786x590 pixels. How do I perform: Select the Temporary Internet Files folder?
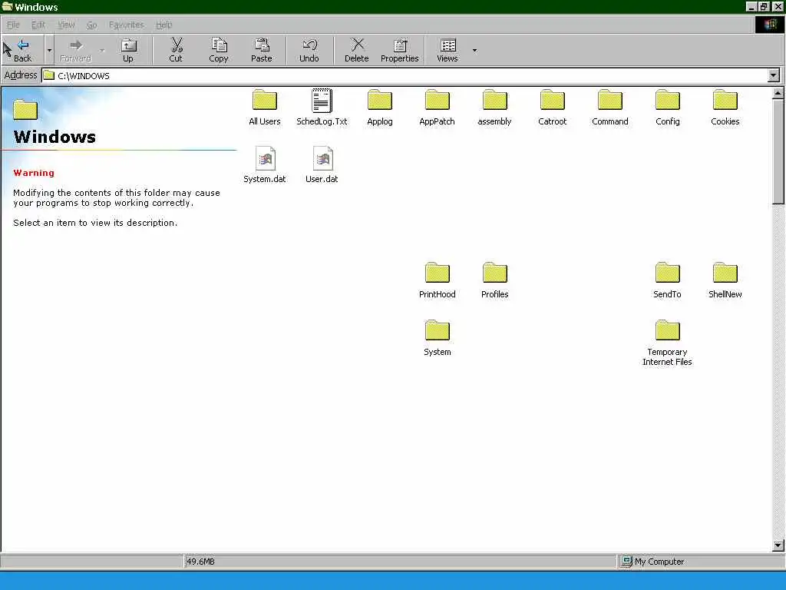(668, 343)
